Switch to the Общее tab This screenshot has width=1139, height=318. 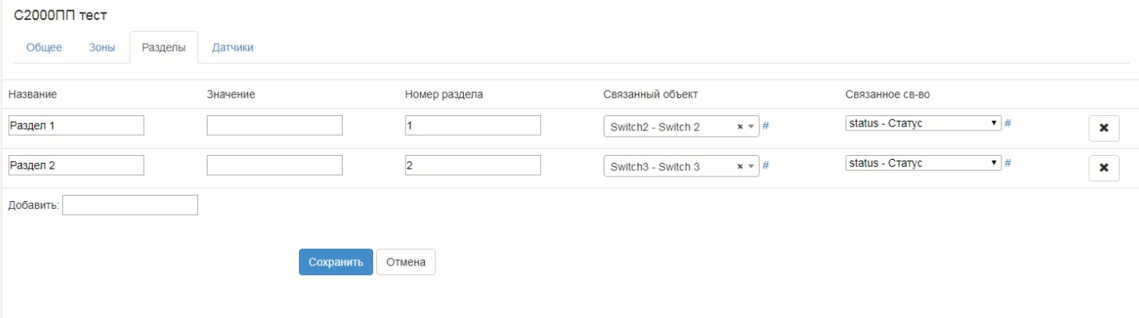point(45,48)
